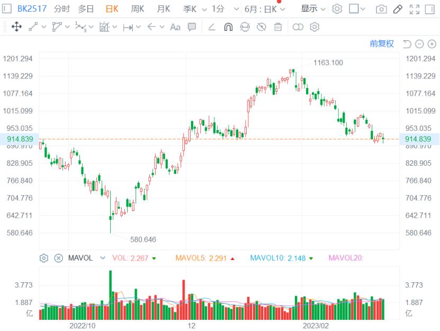
Task: Switch to 周K weekly chart tab
Action: coord(138,9)
